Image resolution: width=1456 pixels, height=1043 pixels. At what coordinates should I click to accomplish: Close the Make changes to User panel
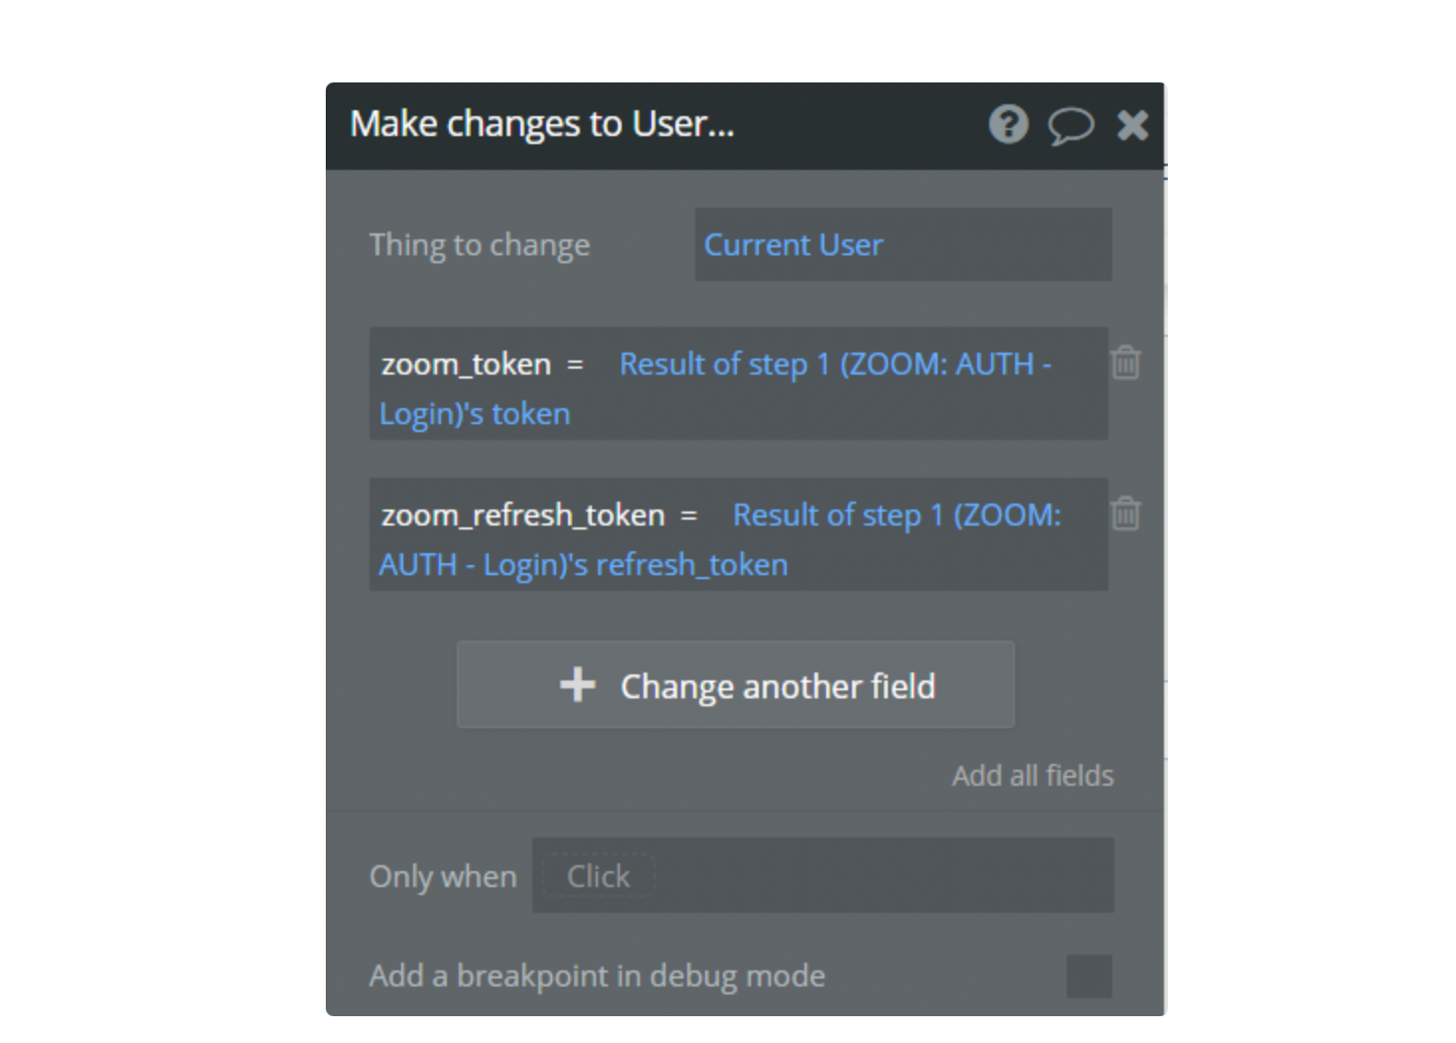coord(1132,125)
